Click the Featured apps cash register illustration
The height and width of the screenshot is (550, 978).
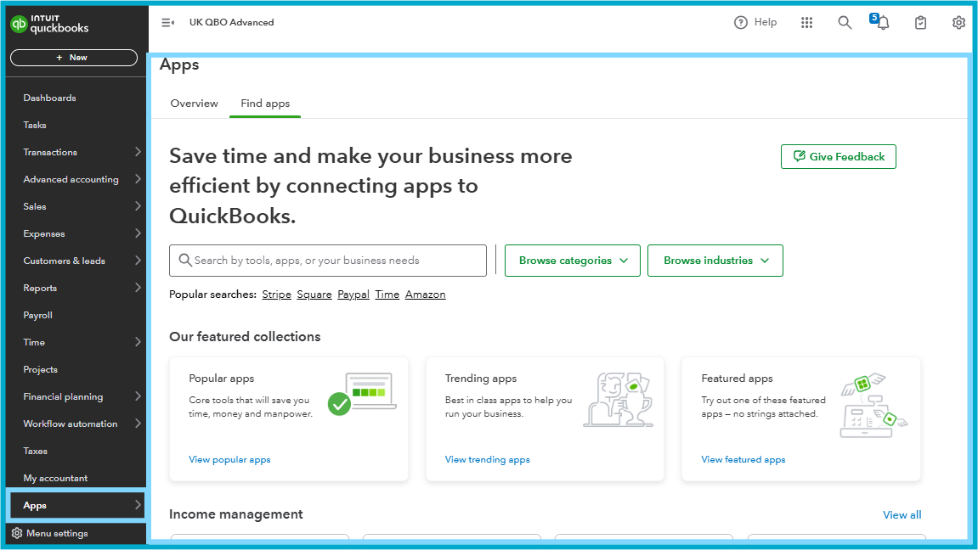(873, 405)
